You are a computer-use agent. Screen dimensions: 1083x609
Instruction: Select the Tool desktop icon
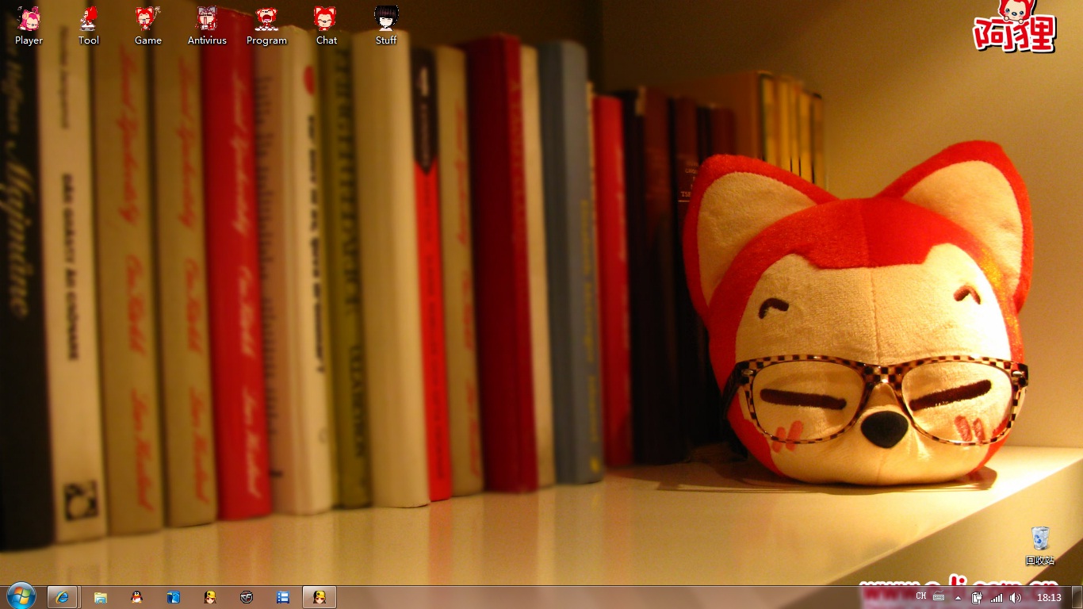point(89,25)
